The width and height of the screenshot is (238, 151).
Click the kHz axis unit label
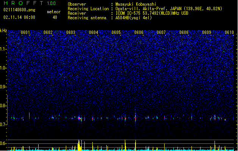click(3, 31)
